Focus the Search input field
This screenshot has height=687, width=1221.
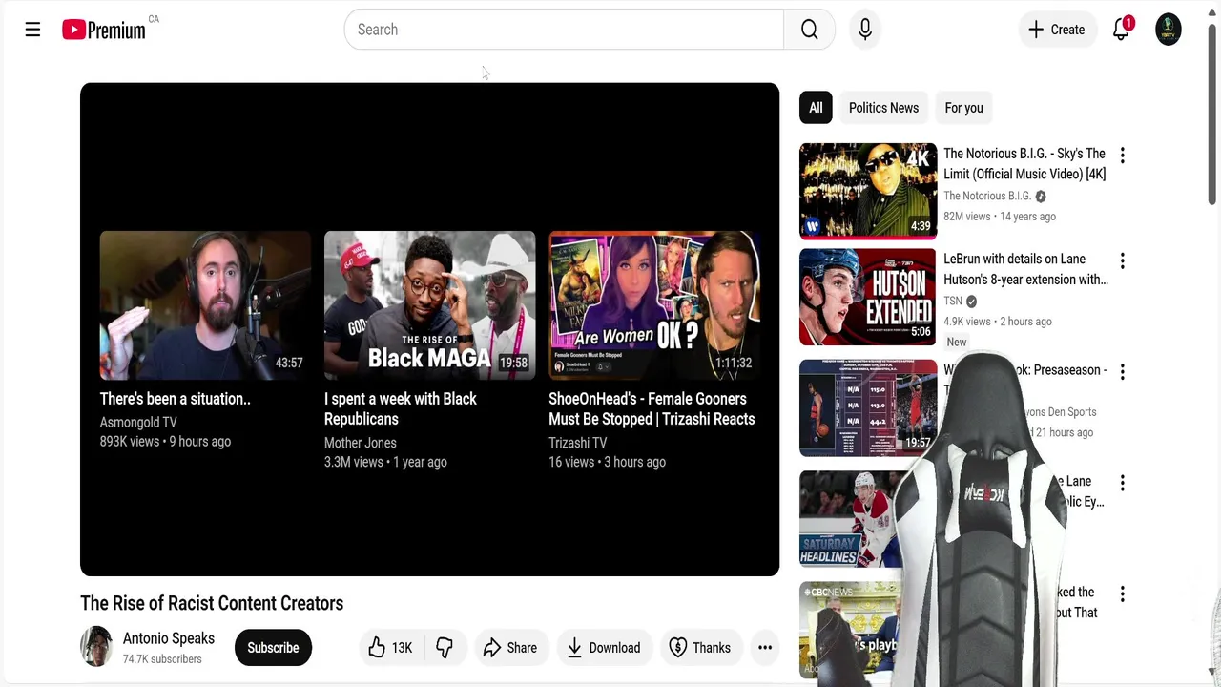(564, 30)
